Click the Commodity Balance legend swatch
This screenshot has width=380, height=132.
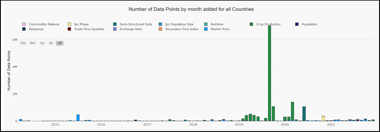pos(24,24)
